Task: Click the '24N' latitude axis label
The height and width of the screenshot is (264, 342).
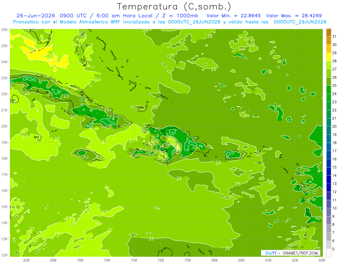Action: click(4, 62)
